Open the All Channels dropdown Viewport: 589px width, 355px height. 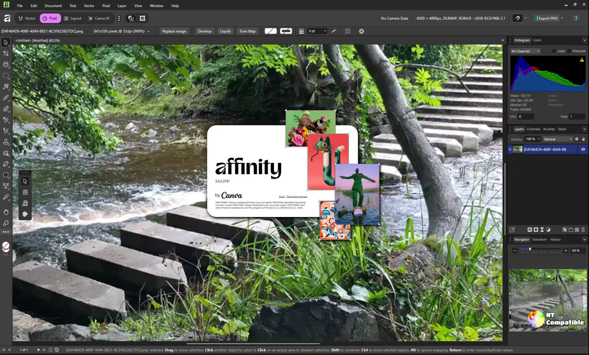coord(525,51)
